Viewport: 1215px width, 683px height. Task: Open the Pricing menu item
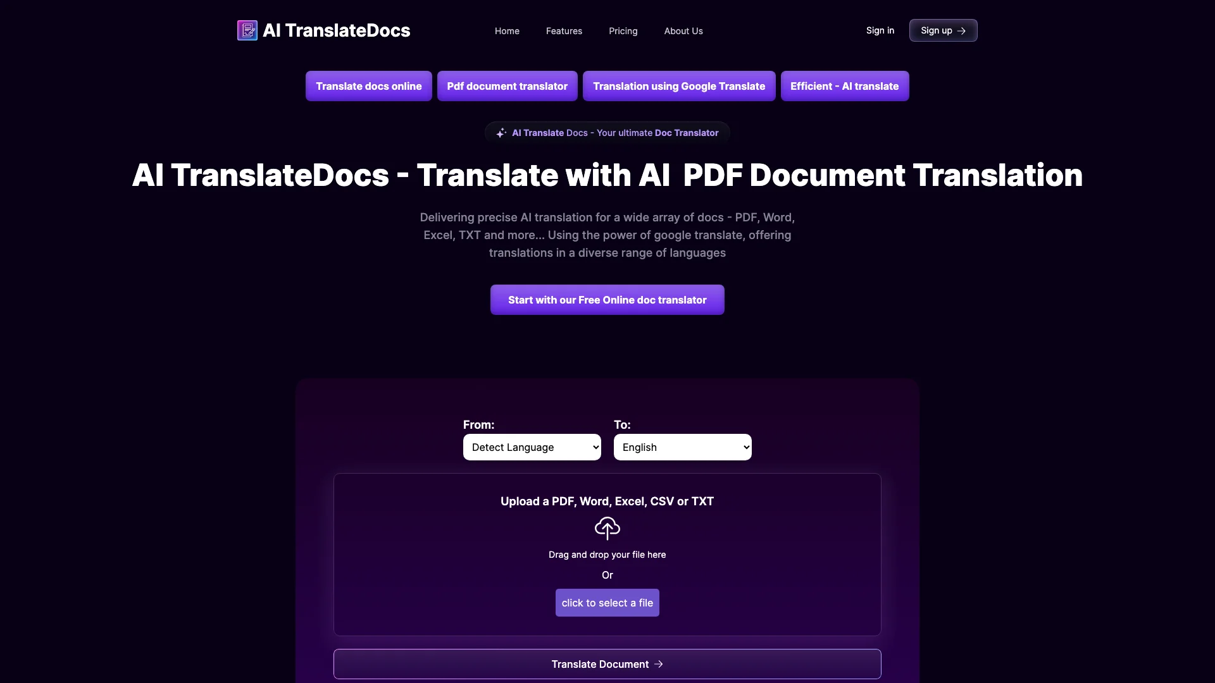tap(623, 30)
